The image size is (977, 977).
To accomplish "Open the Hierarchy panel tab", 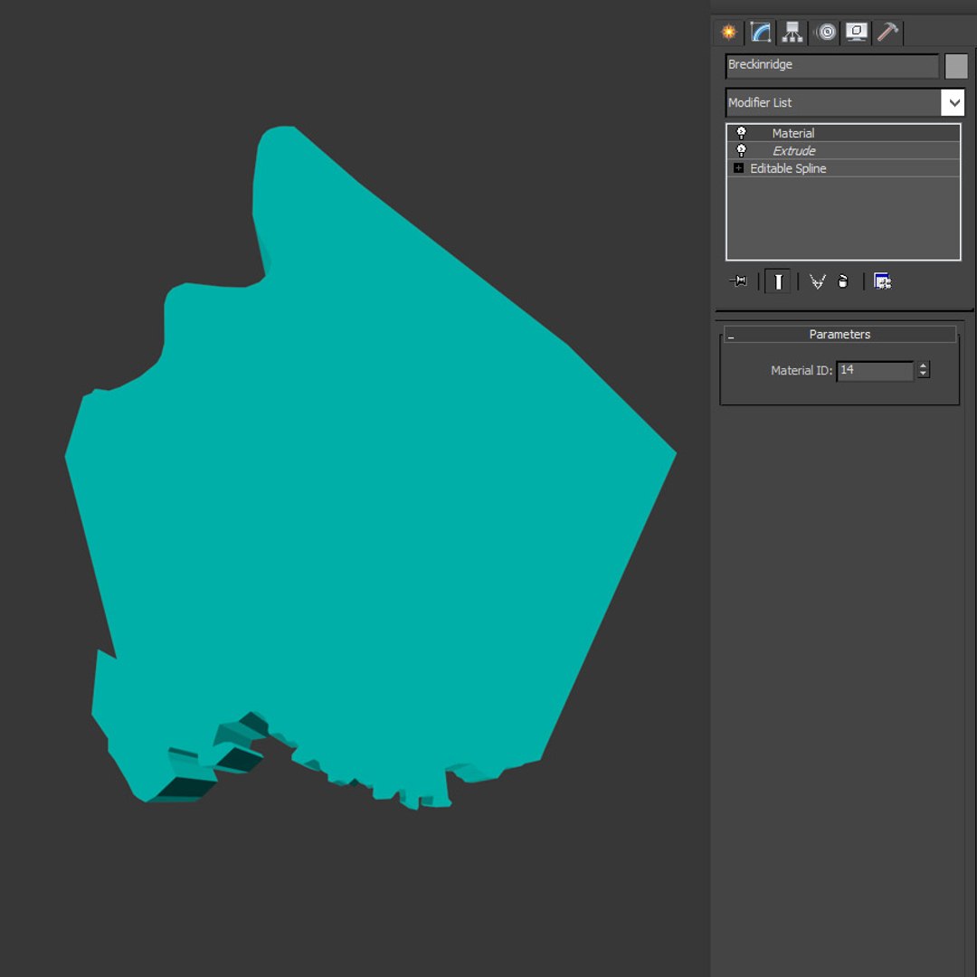I will (792, 32).
